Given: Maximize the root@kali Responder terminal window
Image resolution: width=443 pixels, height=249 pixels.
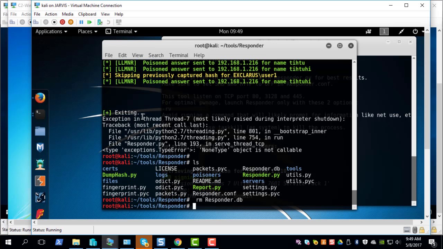Looking at the screenshot, I should coord(340,46).
